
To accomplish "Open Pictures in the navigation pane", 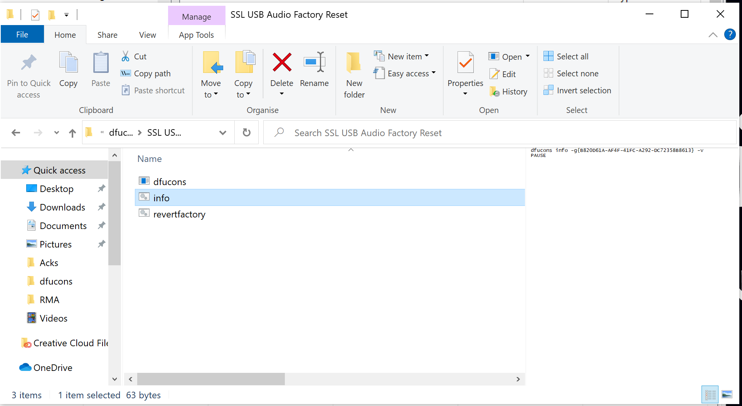I will [x=56, y=244].
